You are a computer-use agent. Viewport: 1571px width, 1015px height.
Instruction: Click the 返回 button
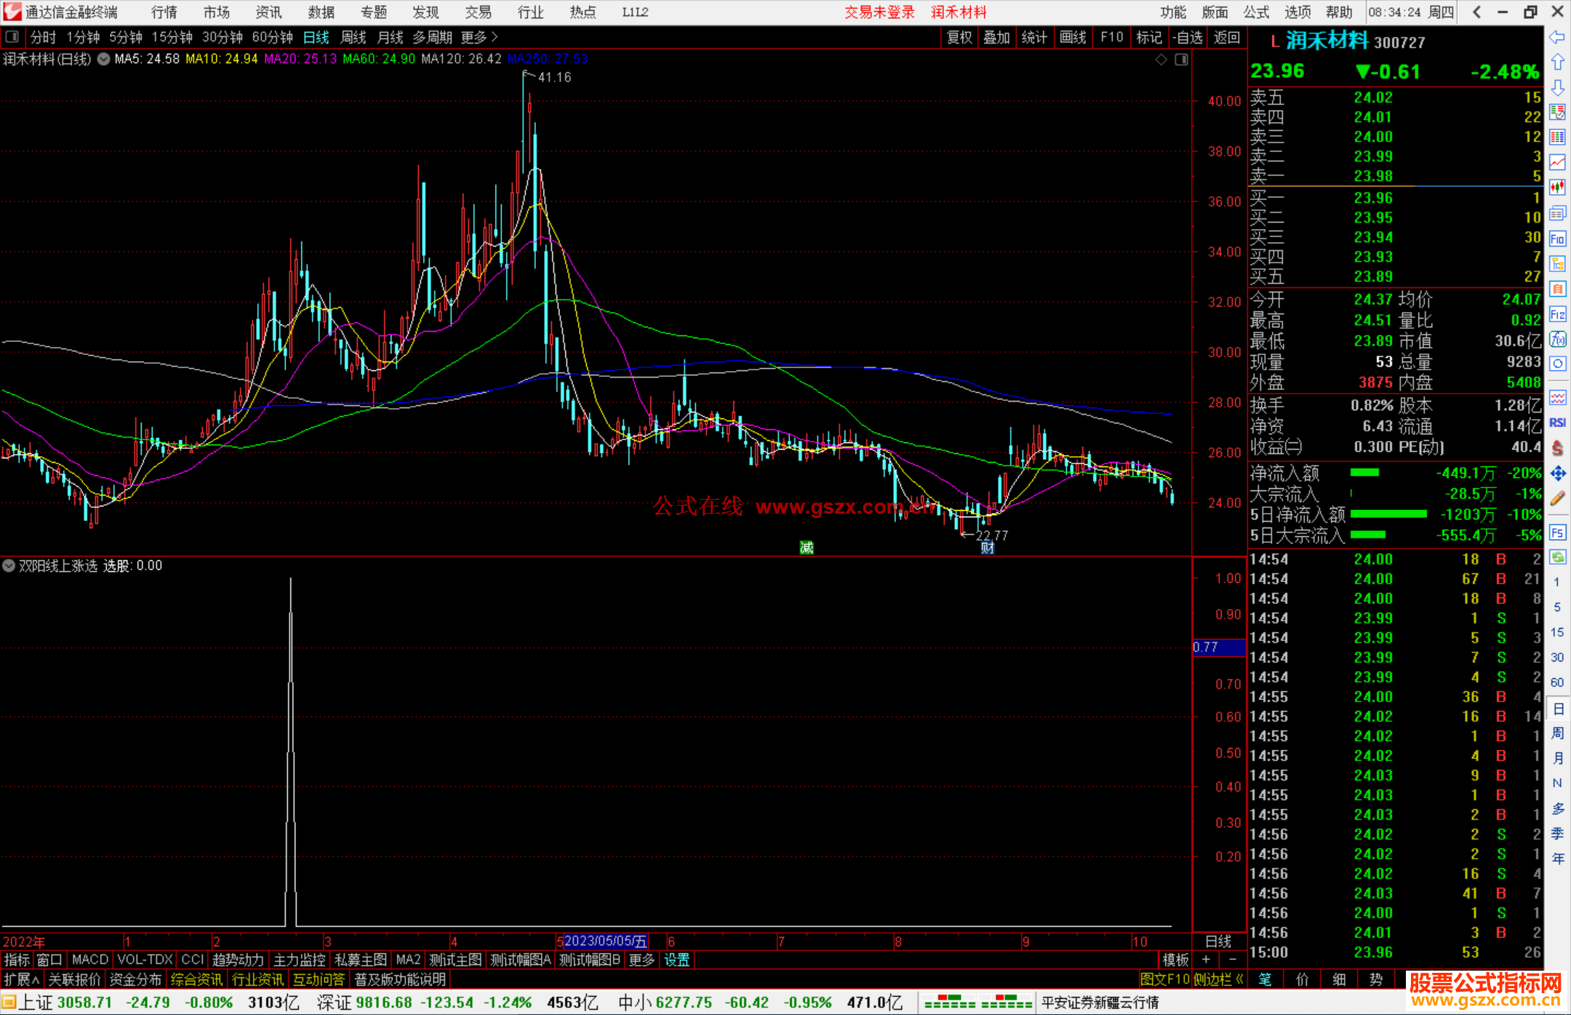click(x=1226, y=37)
